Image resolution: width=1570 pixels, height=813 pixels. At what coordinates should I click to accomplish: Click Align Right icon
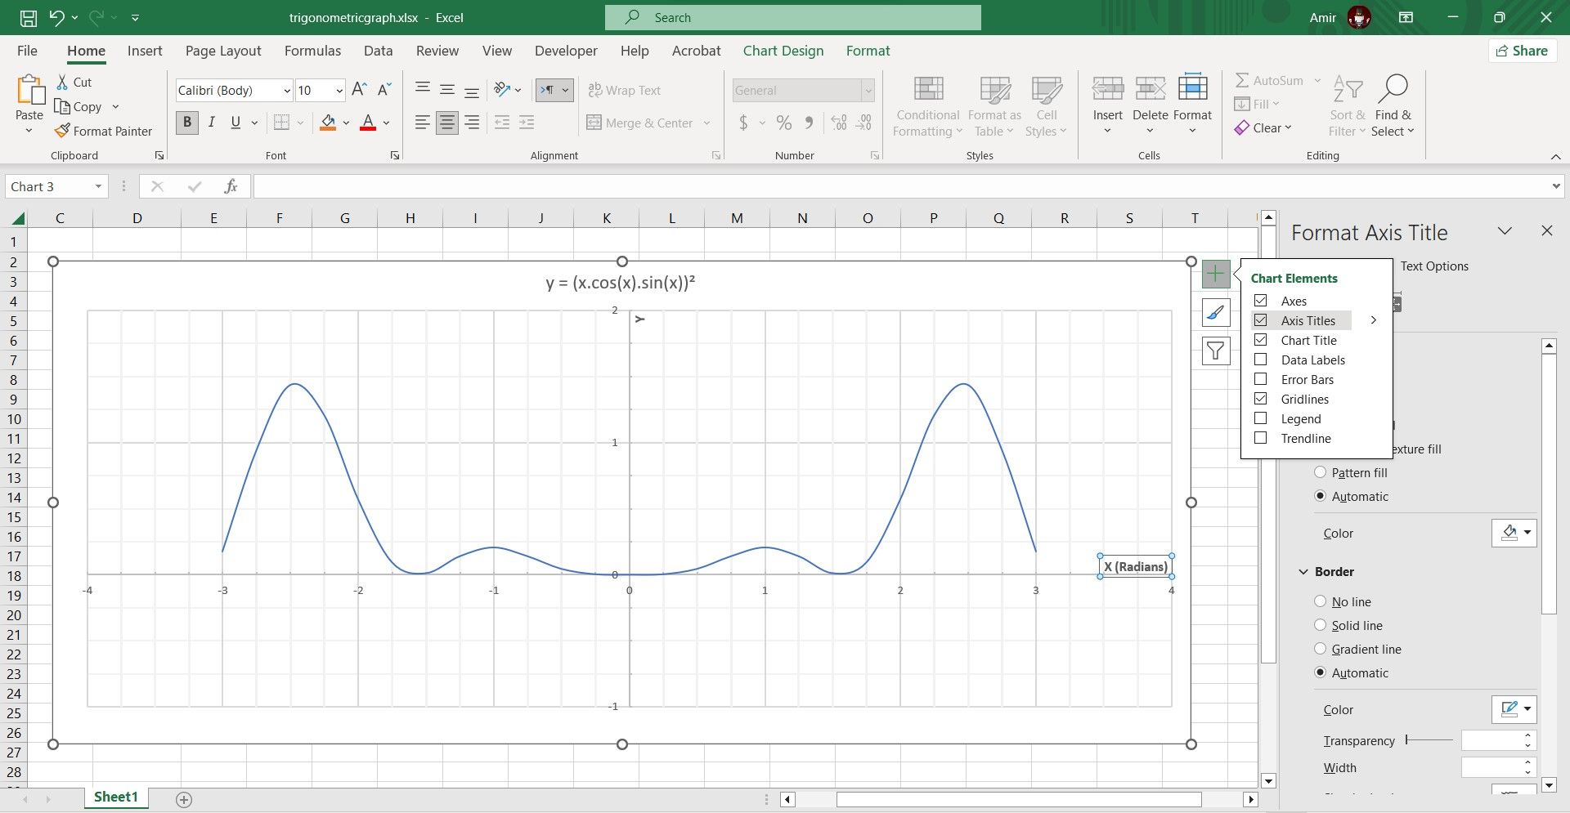coord(472,123)
